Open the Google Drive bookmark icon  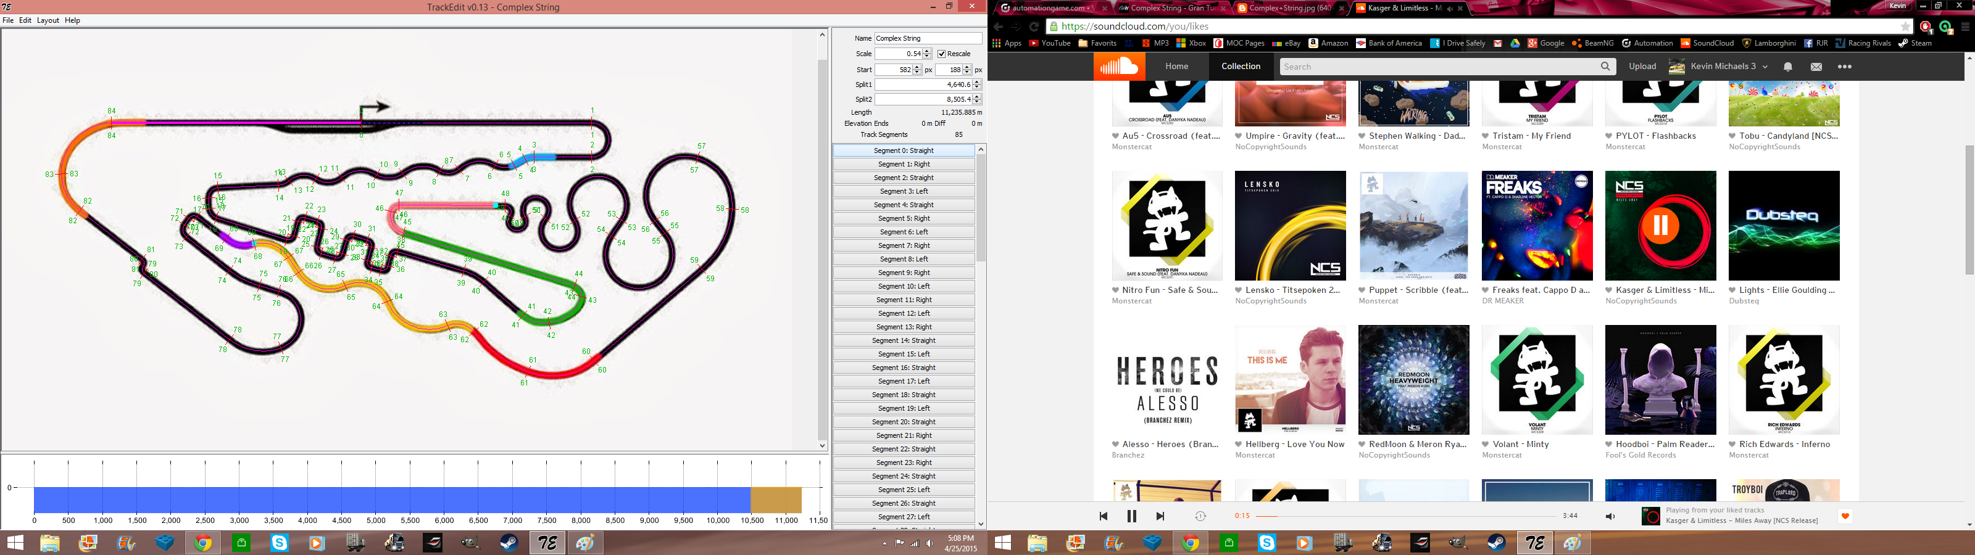click(x=1515, y=43)
